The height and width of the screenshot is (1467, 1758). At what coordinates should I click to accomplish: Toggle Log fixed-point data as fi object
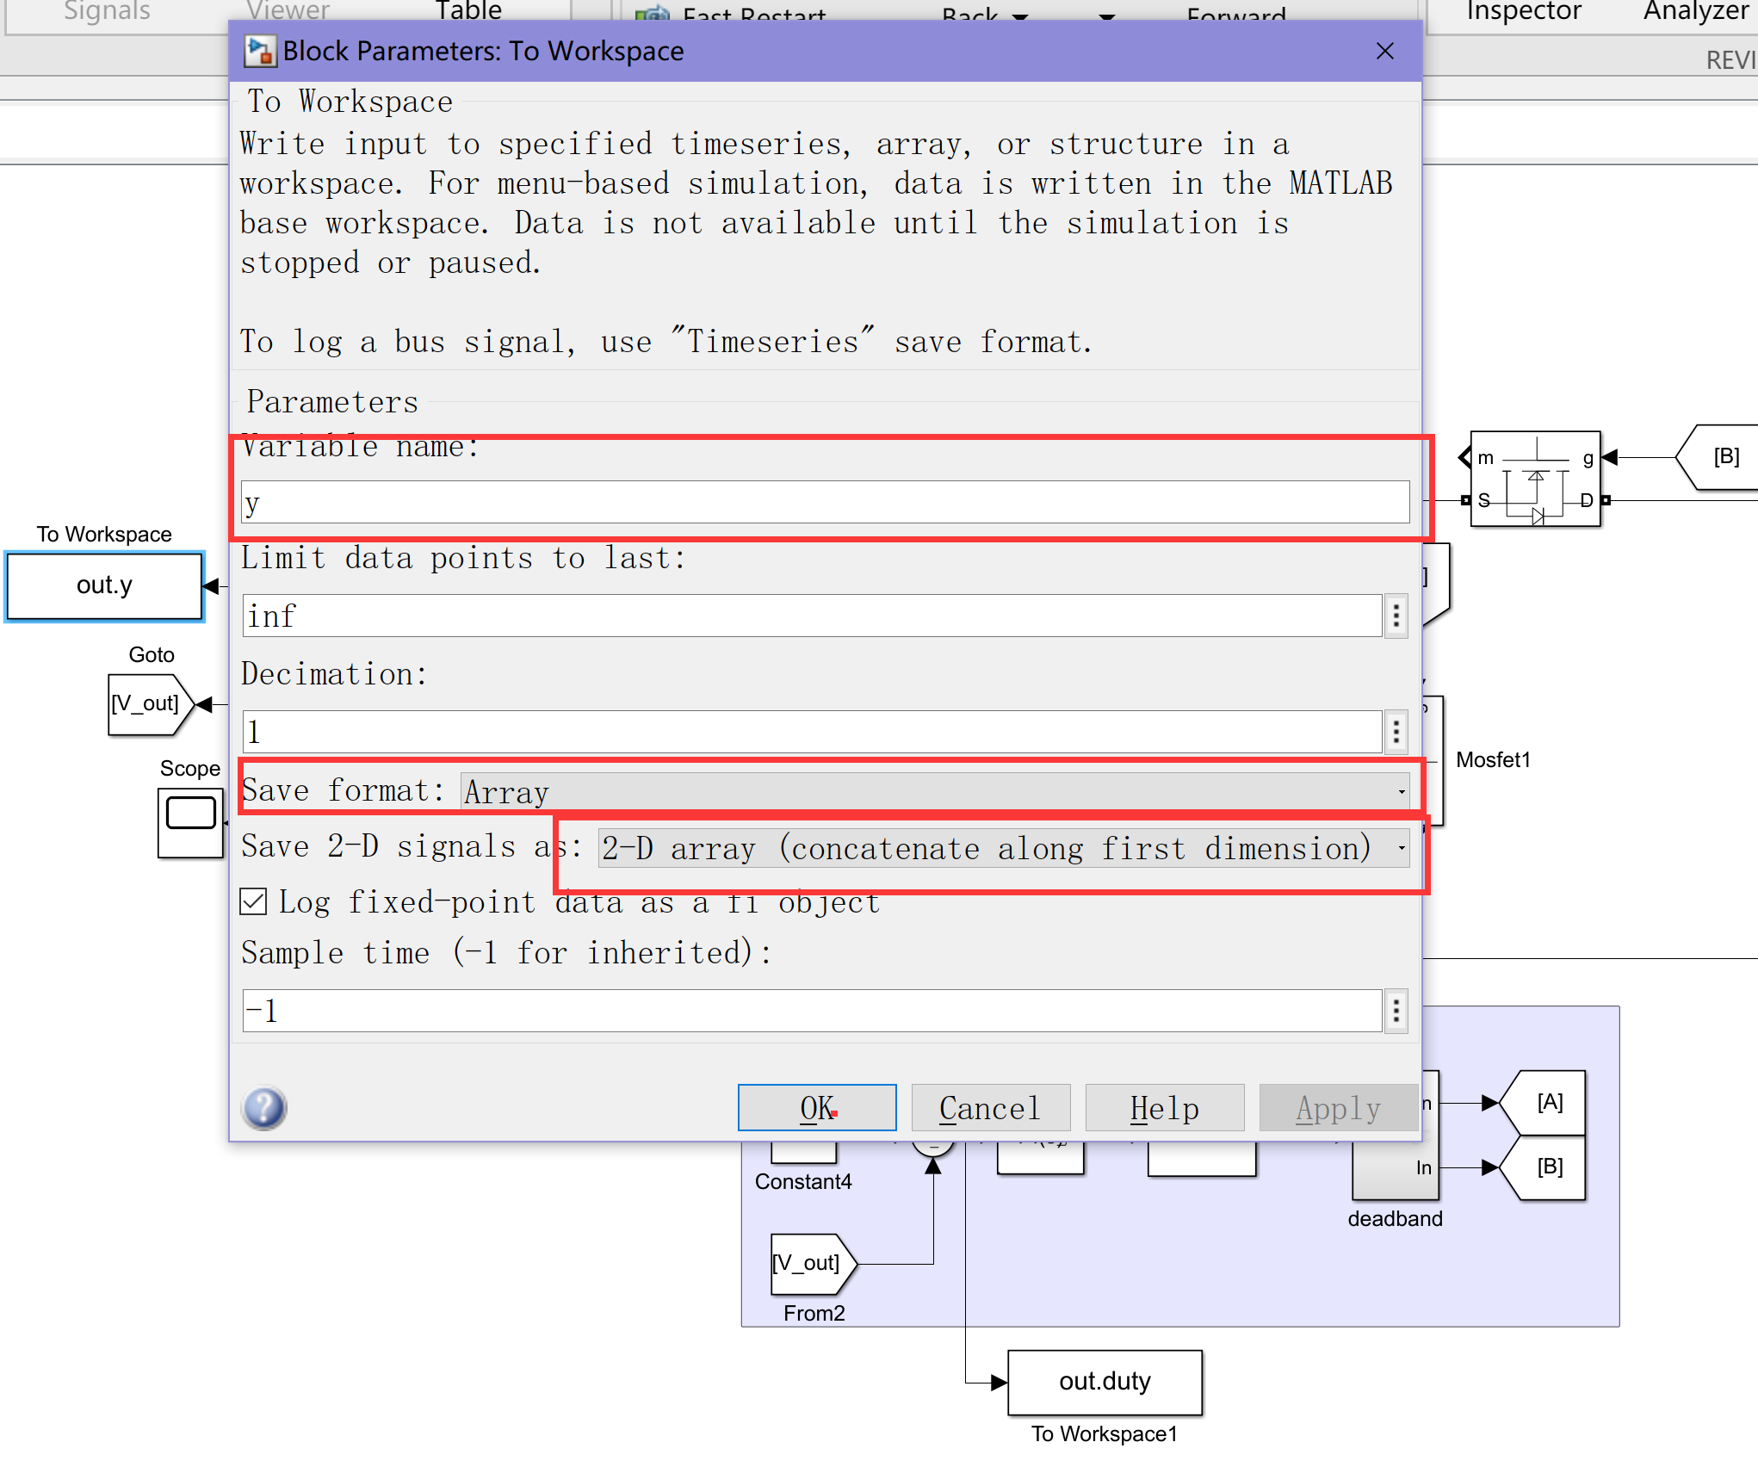(x=253, y=902)
